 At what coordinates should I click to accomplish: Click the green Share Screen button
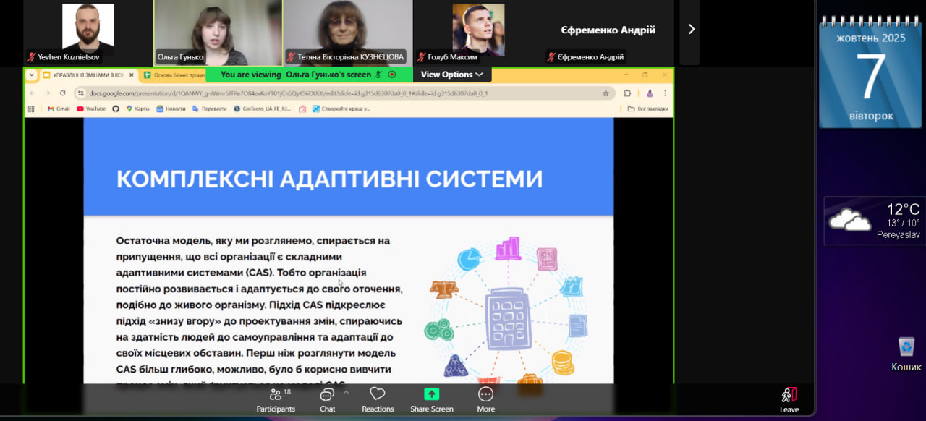click(x=431, y=399)
